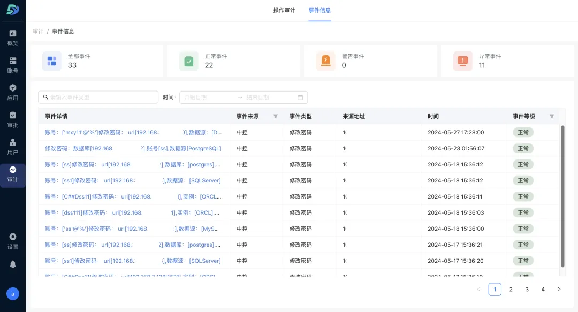Viewport: 578px width, 312px height.
Task: Click the app logo at top left
Action: pyautogui.click(x=13, y=10)
